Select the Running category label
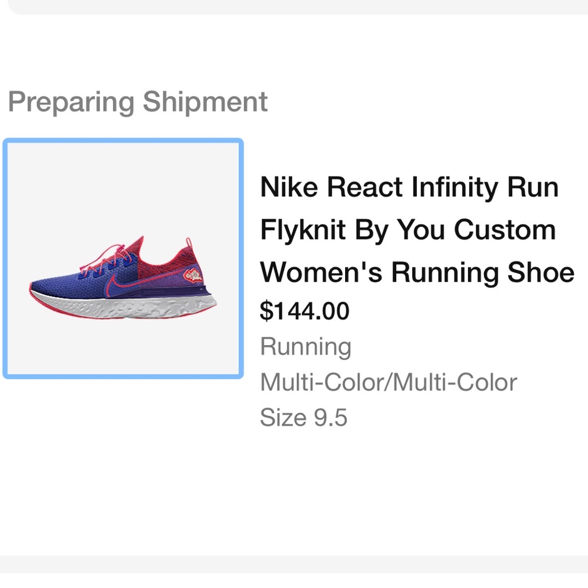588x588 pixels. [x=305, y=346]
